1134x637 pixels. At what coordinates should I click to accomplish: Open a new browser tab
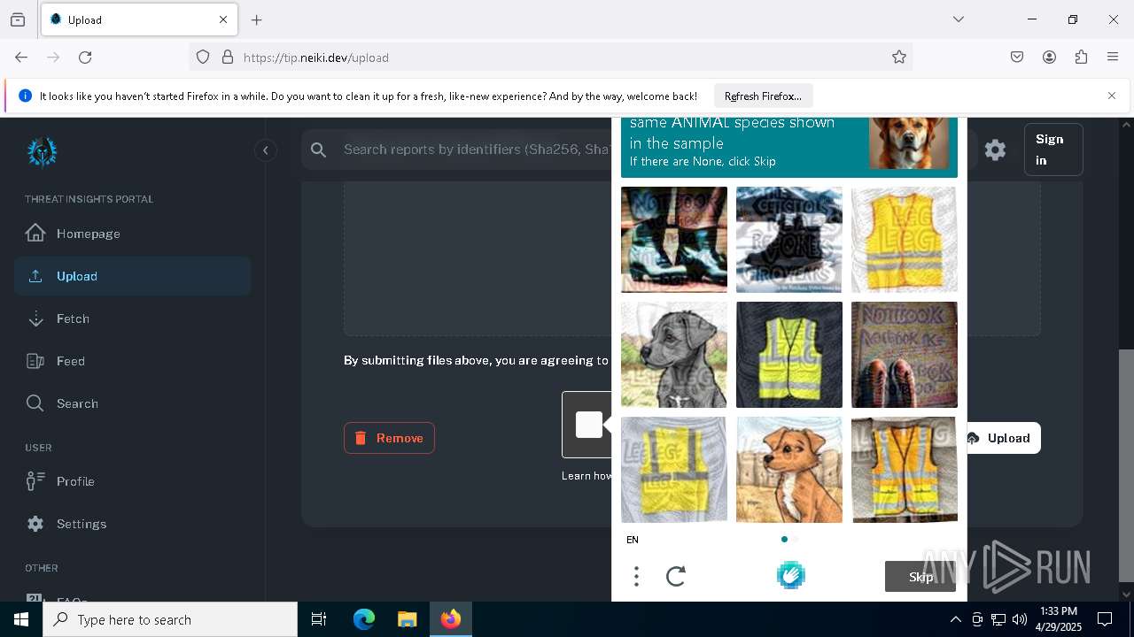coord(257,19)
